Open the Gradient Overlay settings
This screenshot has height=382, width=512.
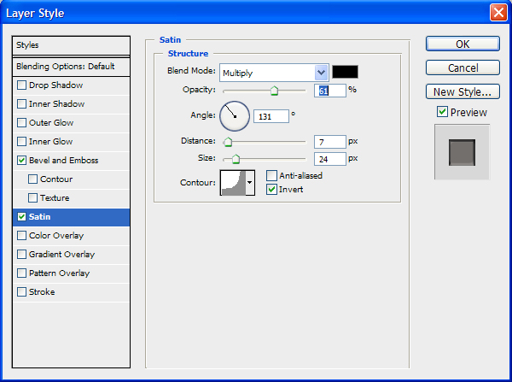pyautogui.click(x=61, y=255)
